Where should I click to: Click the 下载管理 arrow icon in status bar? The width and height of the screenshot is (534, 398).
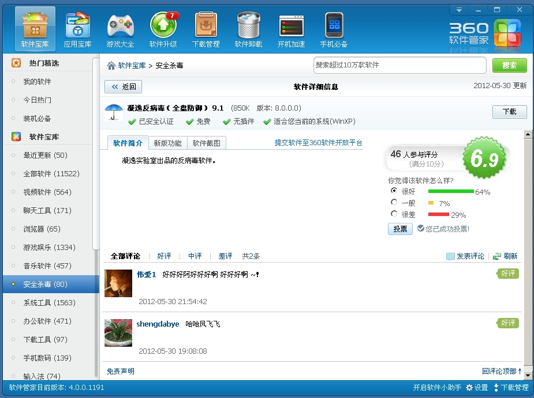(x=496, y=388)
